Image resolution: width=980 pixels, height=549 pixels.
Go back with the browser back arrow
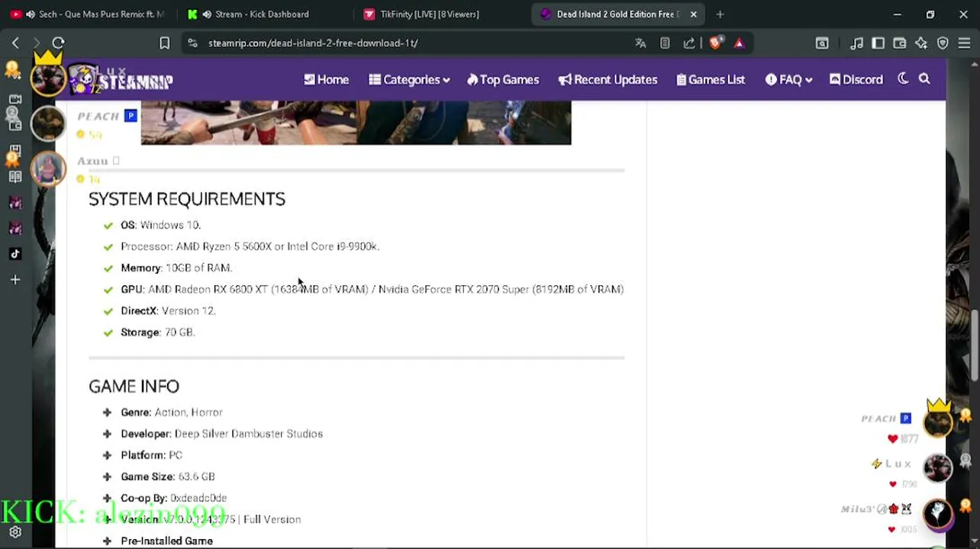pyautogui.click(x=15, y=43)
